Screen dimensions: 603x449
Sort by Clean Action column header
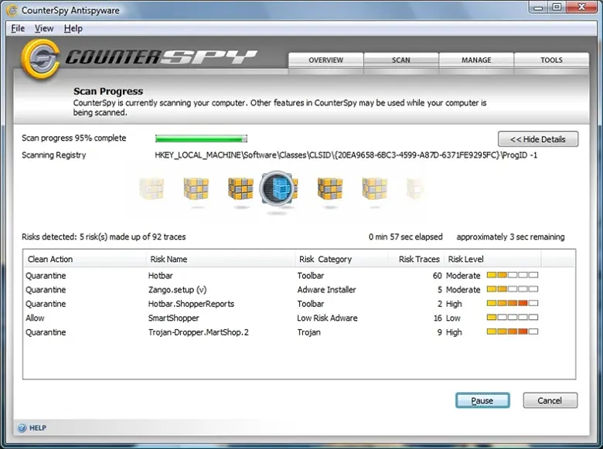(84, 259)
